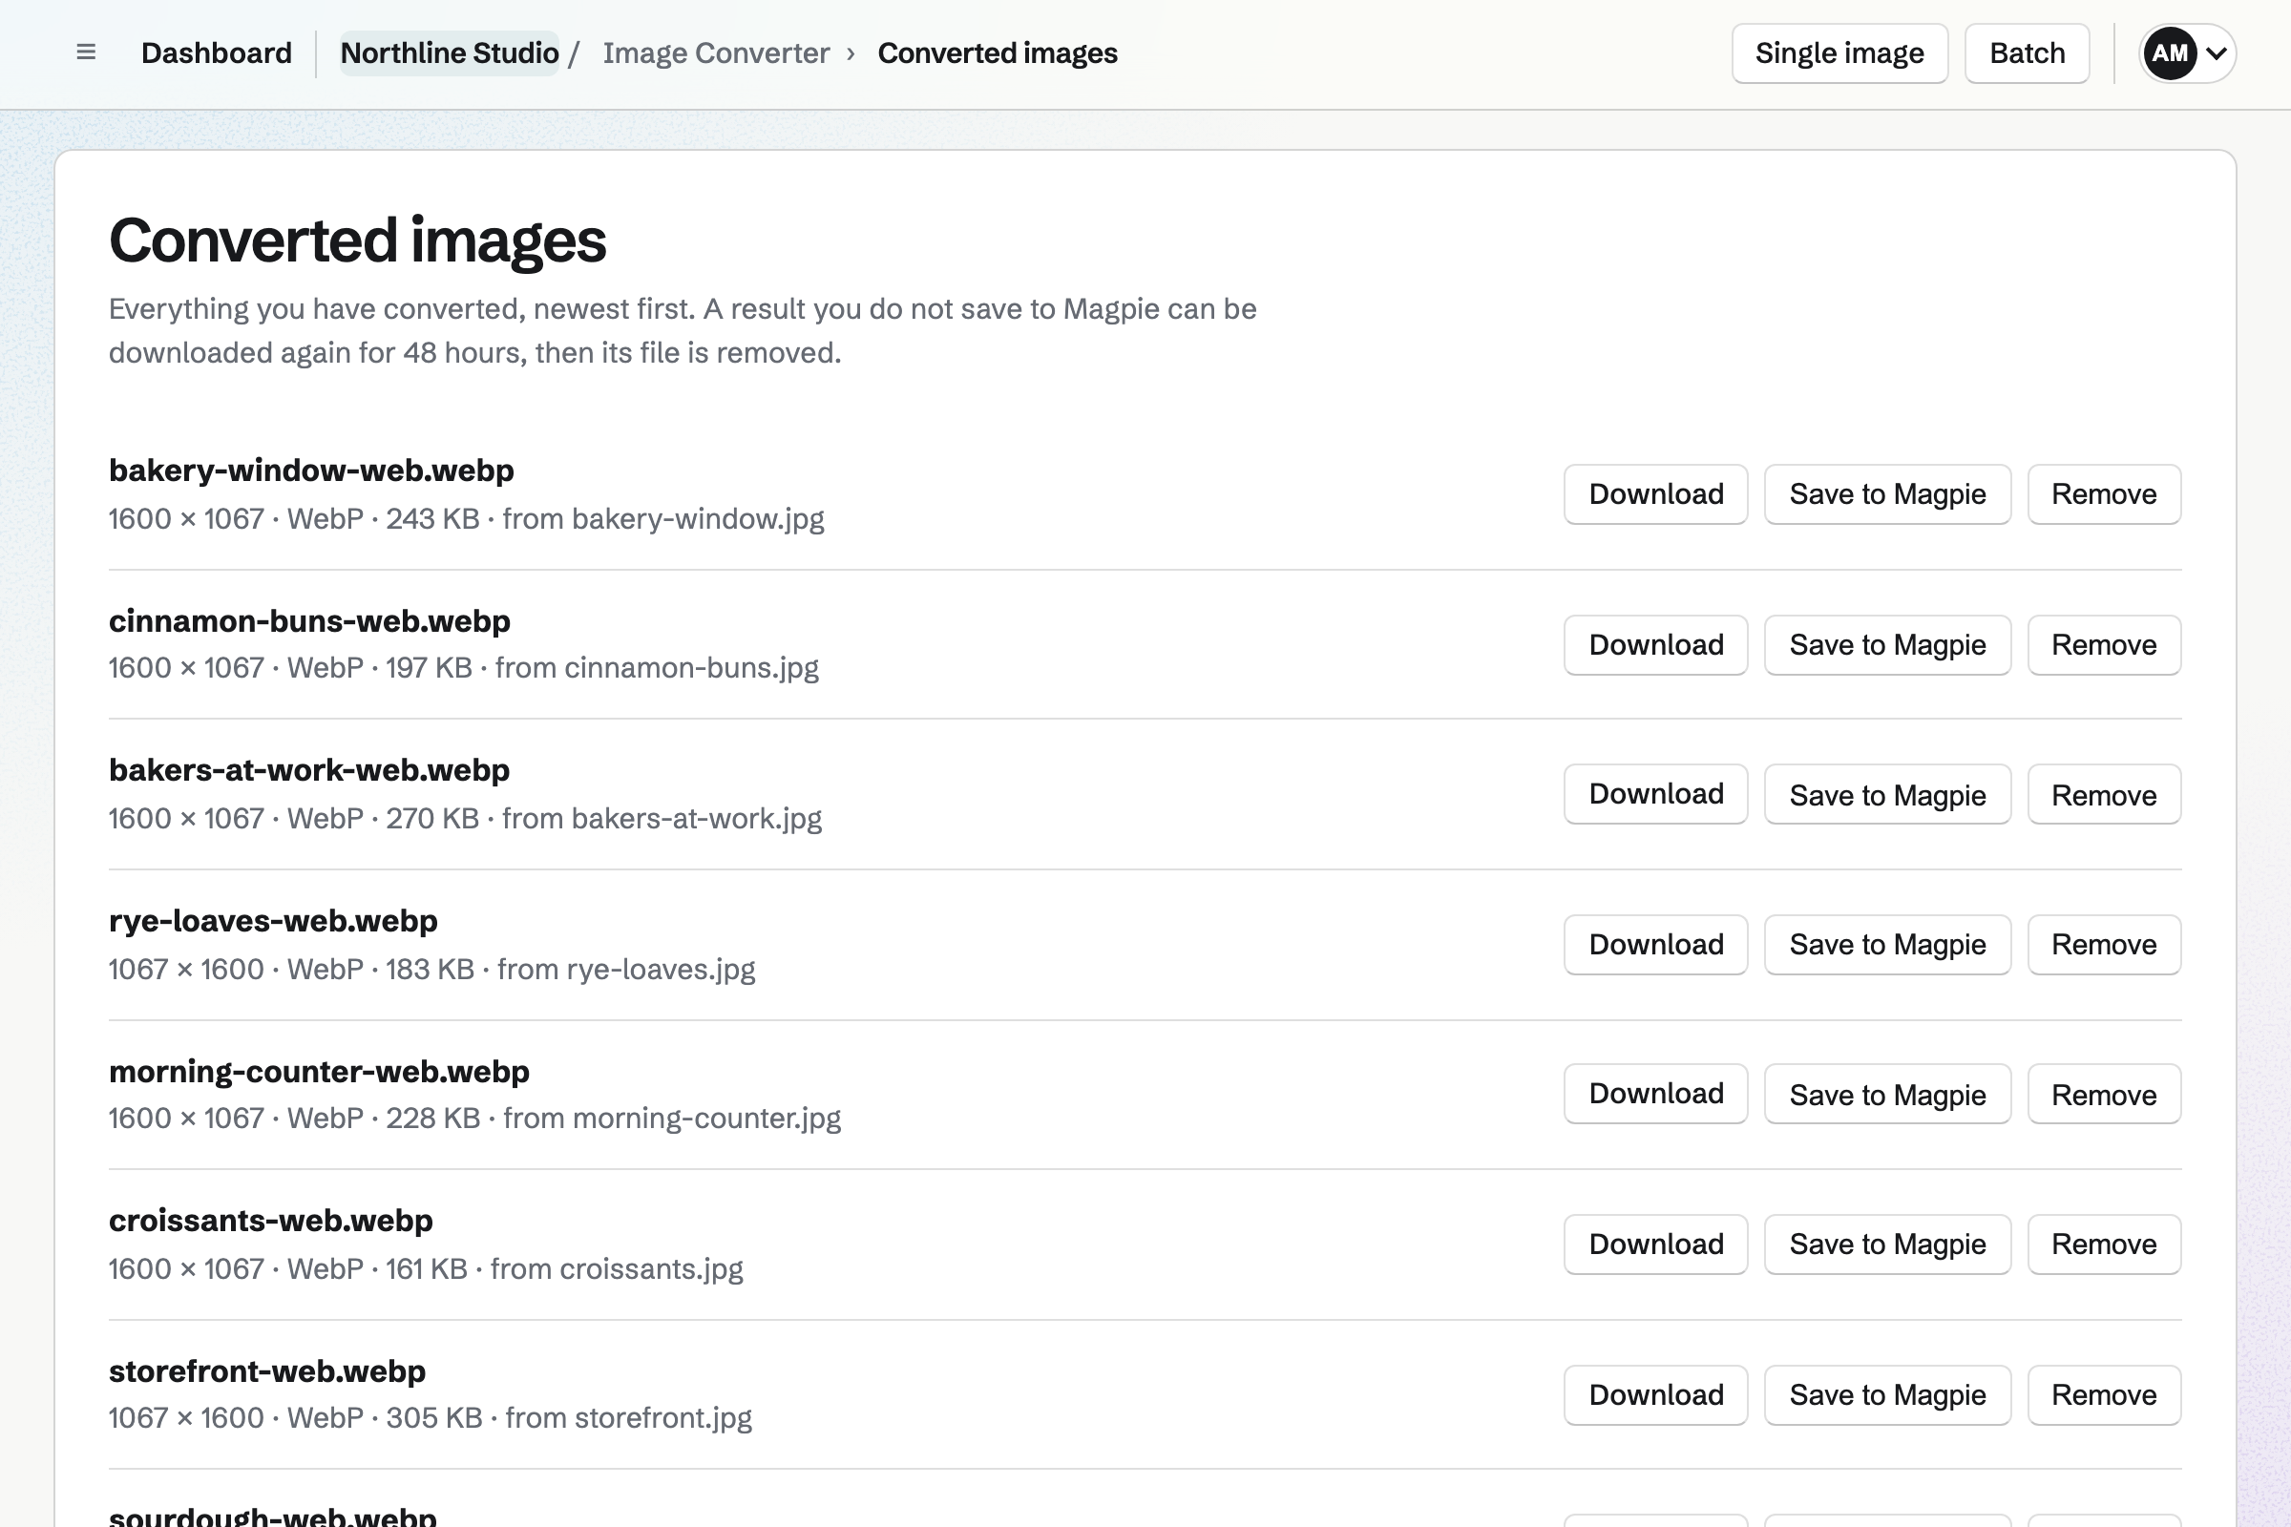Select the morning-counter-web.webp file name
This screenshot has width=2291, height=1527.
pos(320,1071)
